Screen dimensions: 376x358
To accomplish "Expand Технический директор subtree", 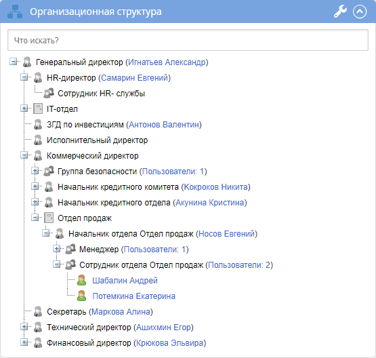I will [24, 327].
